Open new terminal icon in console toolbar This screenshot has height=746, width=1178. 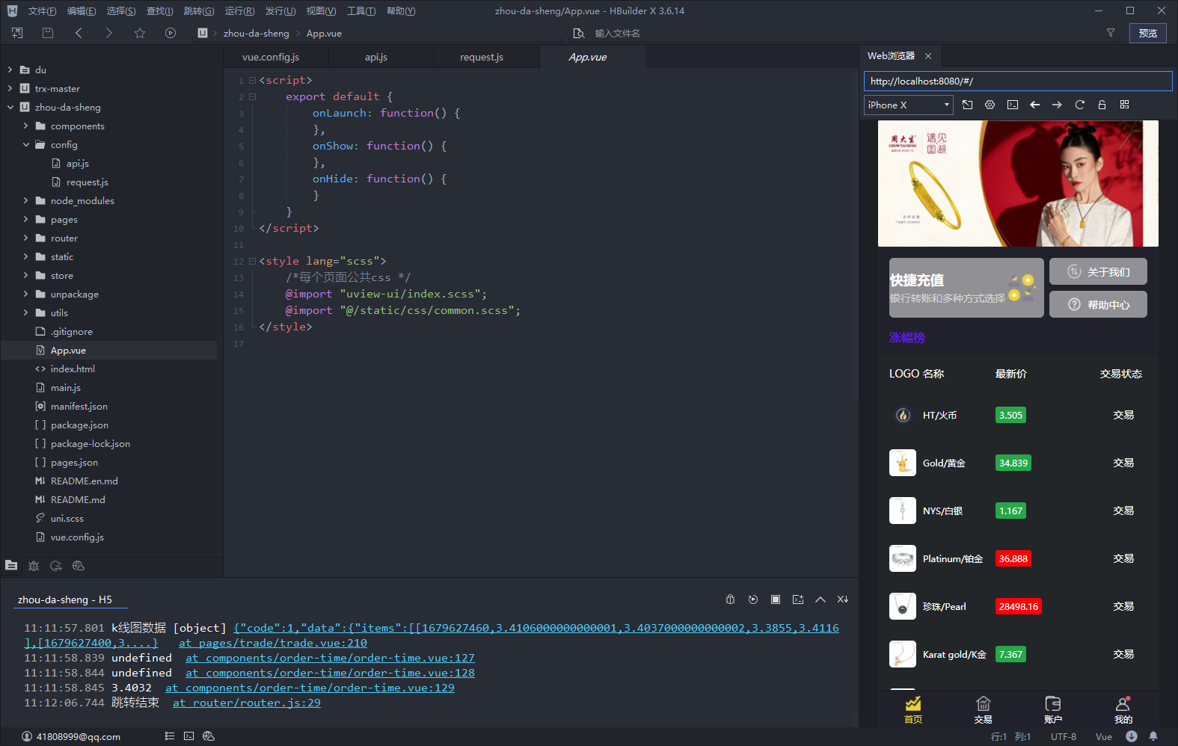tap(798, 599)
